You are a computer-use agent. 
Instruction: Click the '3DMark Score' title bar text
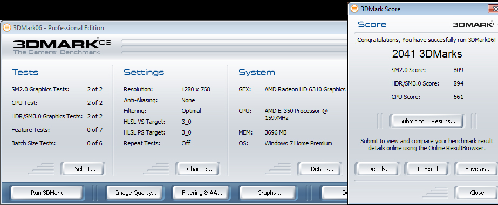tap(380, 9)
